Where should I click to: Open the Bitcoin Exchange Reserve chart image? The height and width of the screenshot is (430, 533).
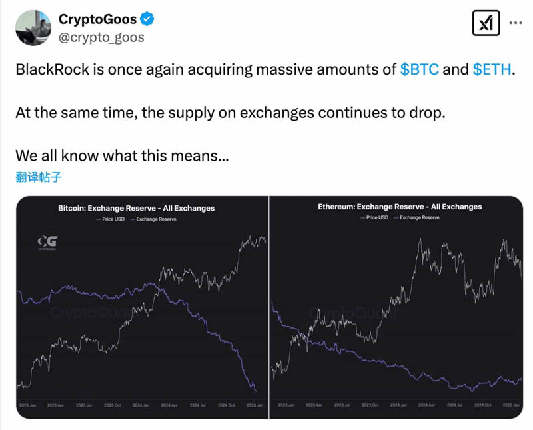(142, 307)
